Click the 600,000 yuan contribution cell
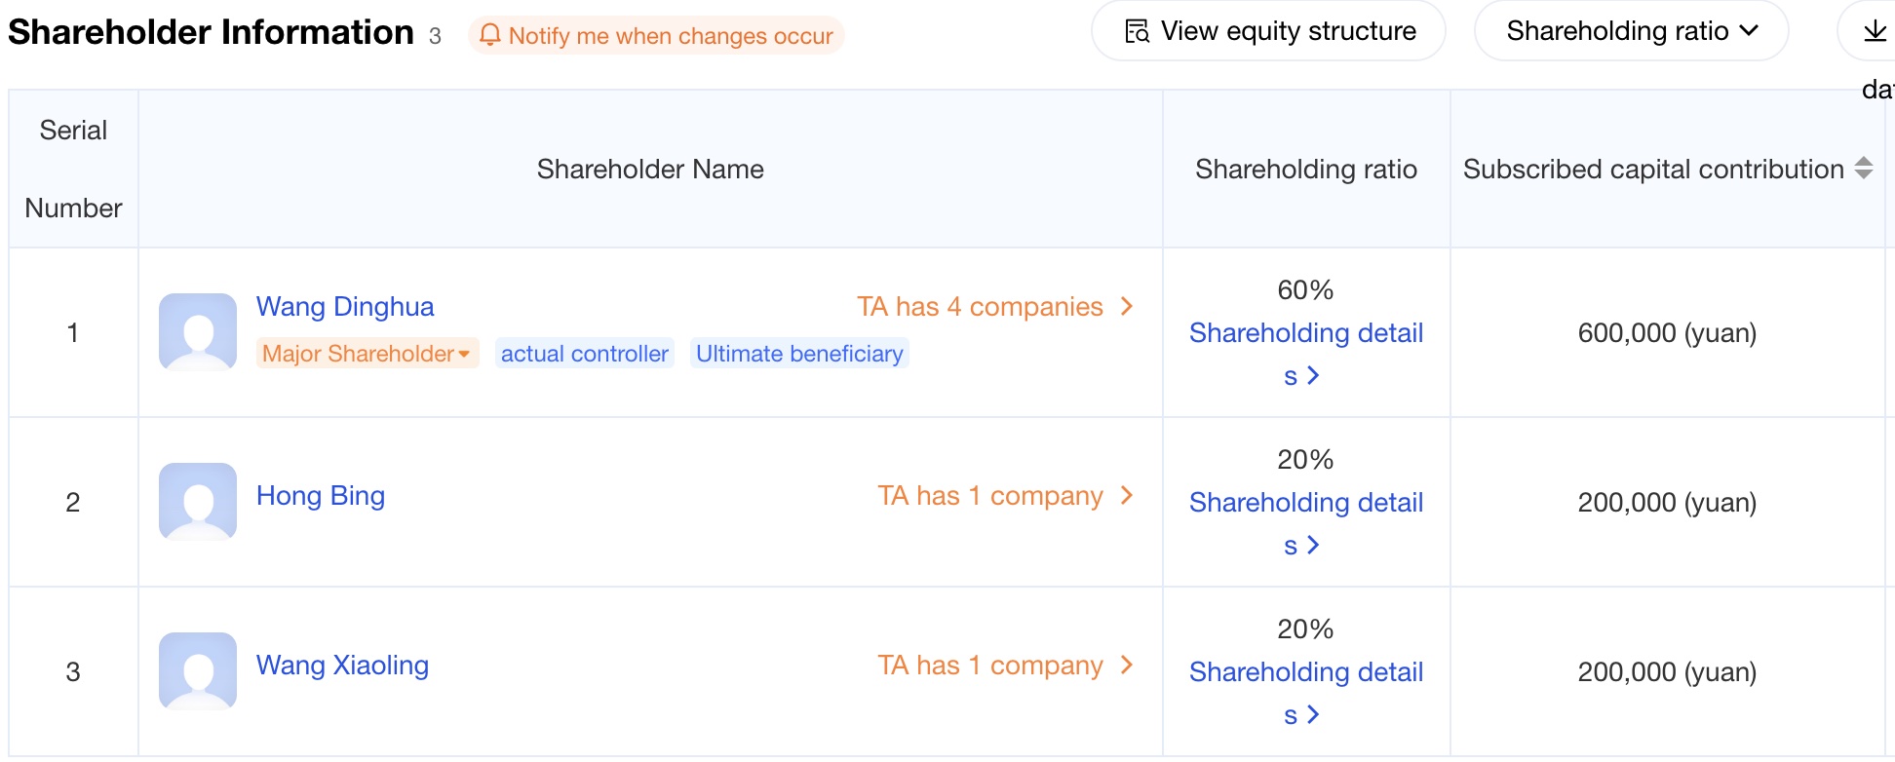Screen dimensions: 1895x762 (1668, 332)
